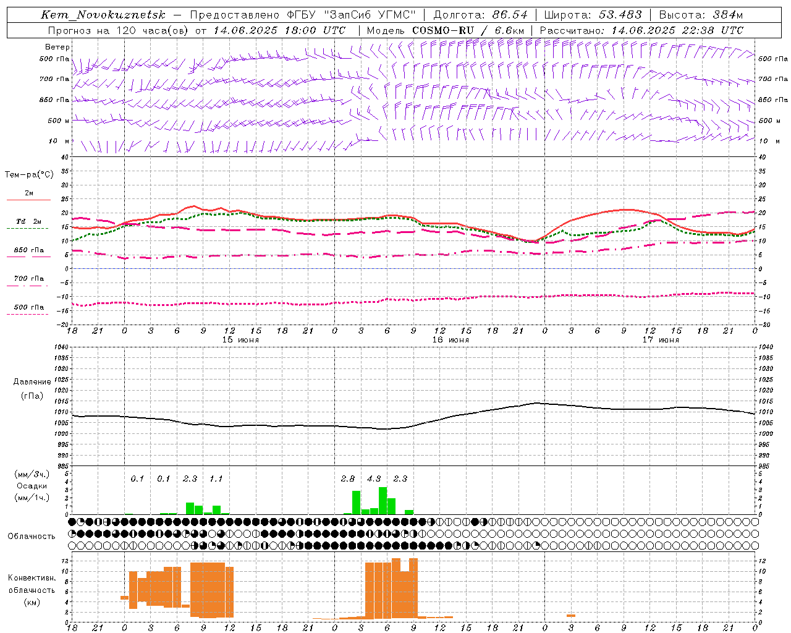
Task: Click the 'Тем-ра(°C)' temperature panel label
Action: pos(29,175)
